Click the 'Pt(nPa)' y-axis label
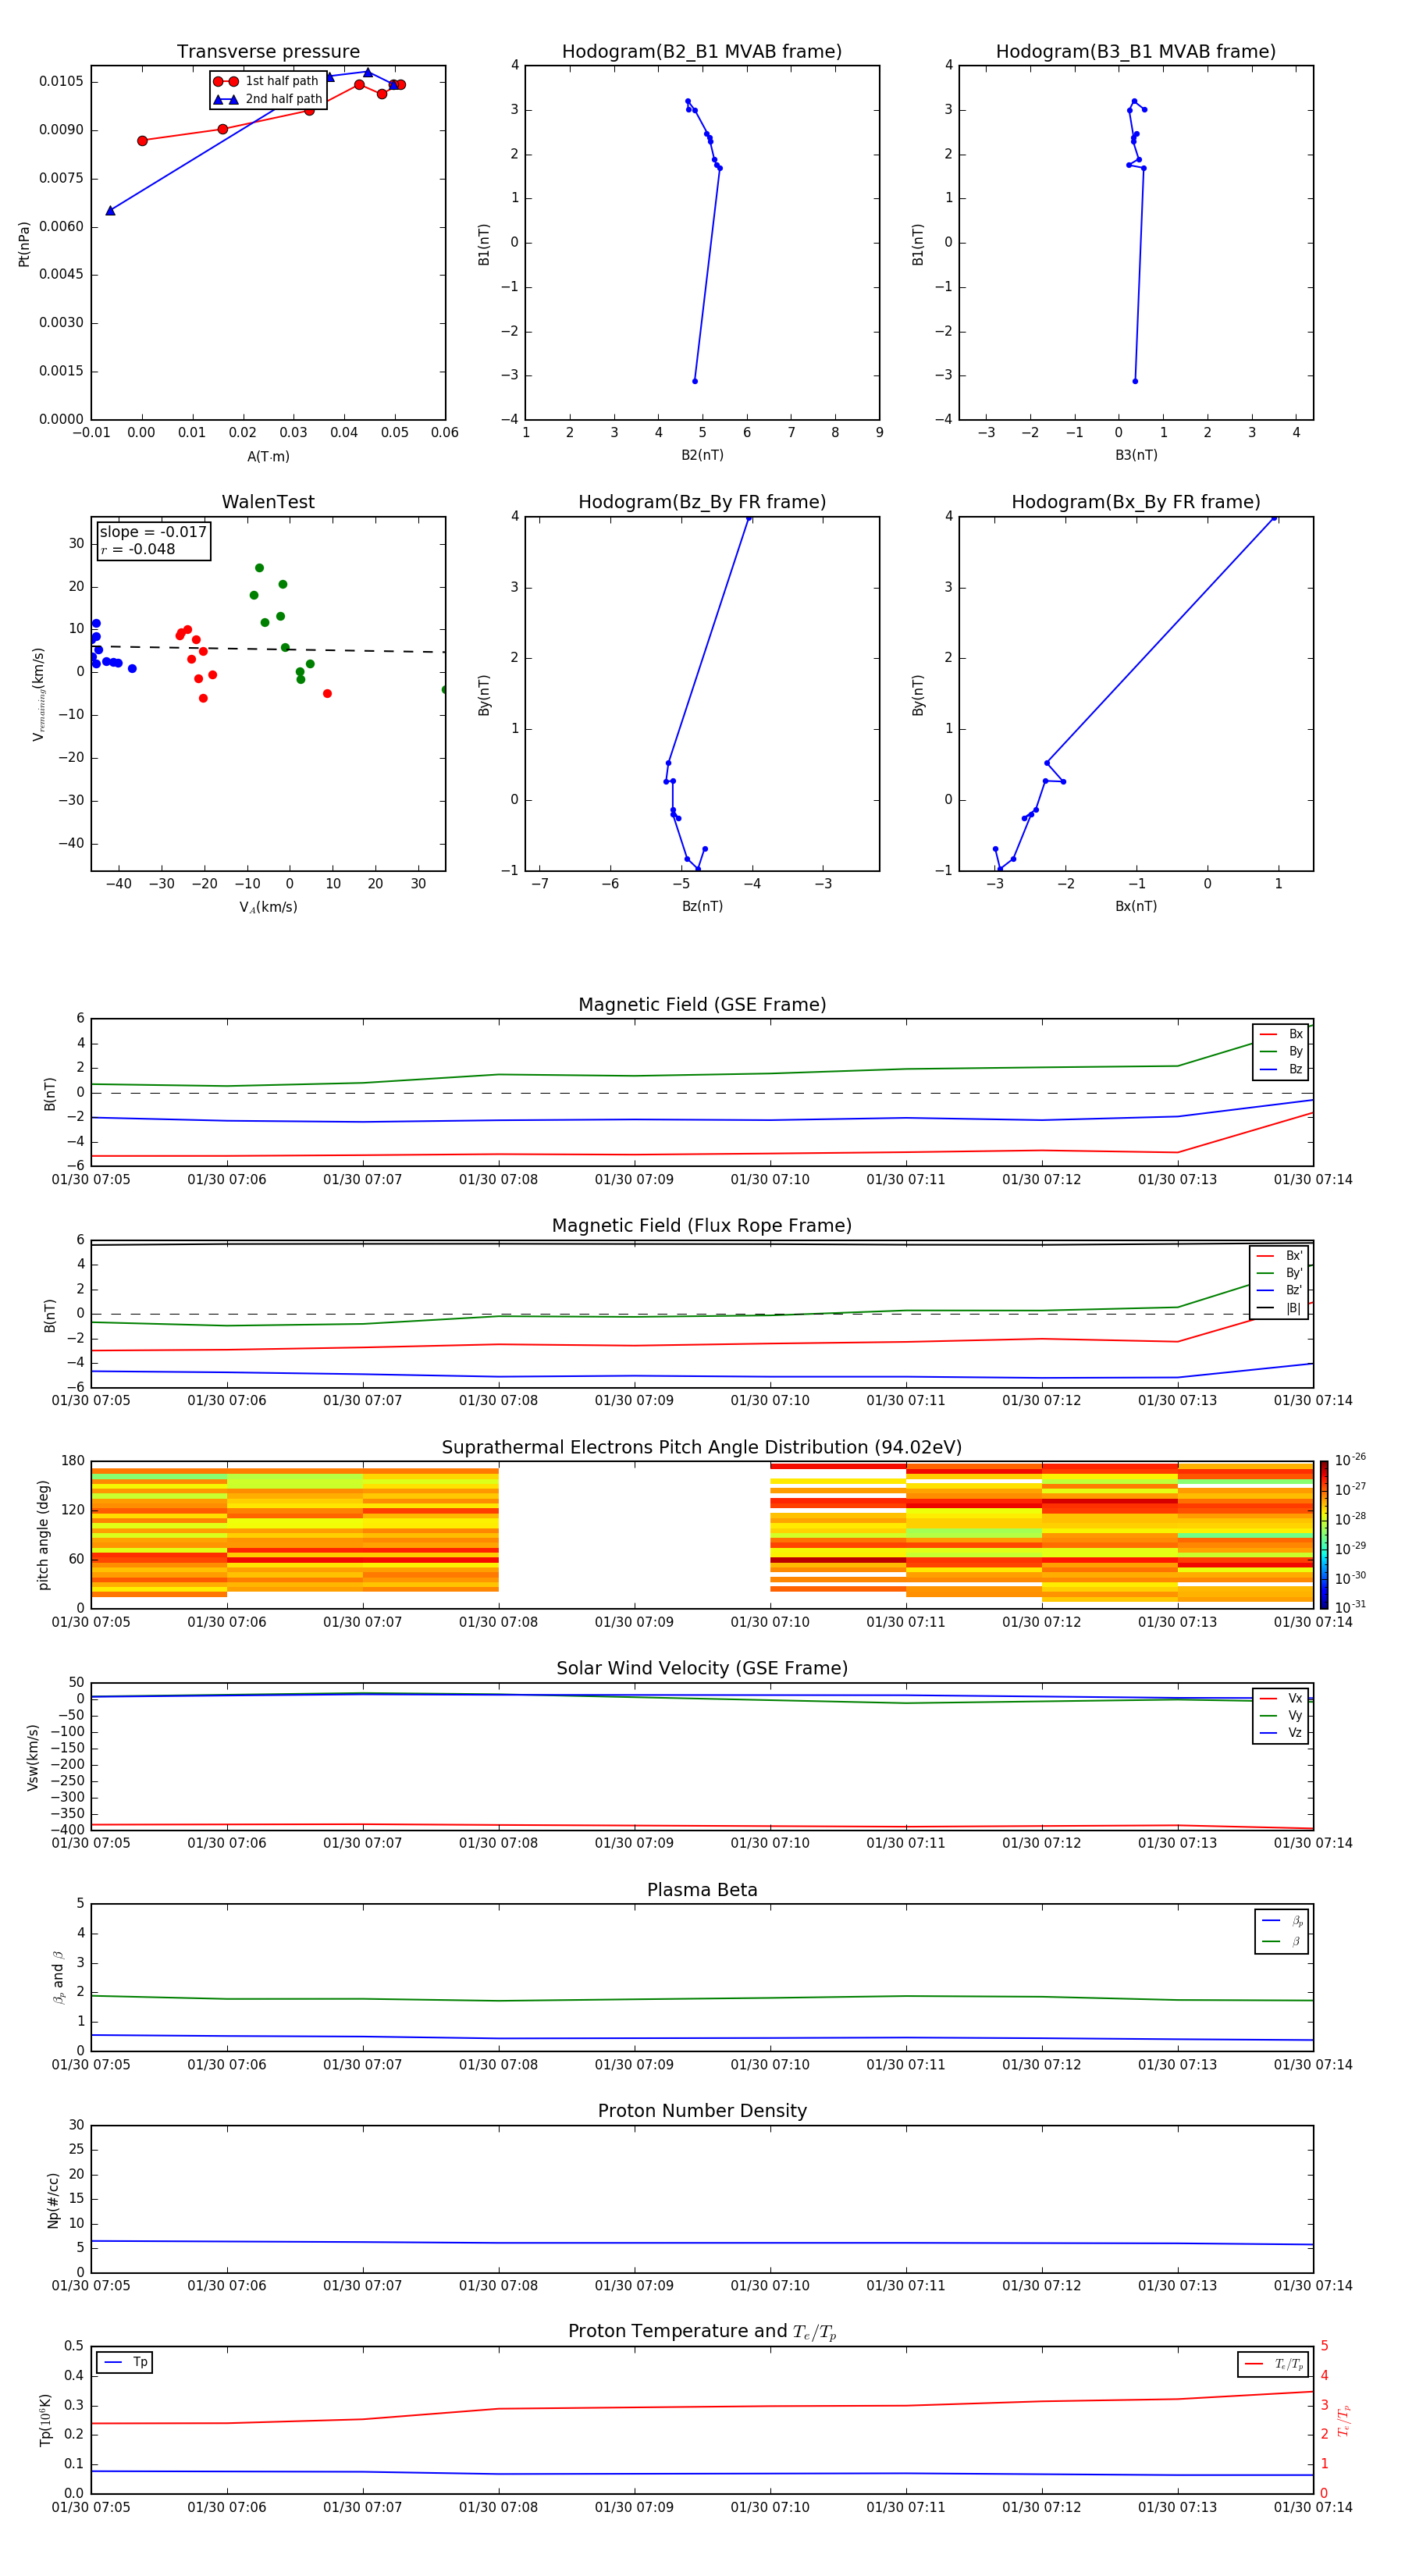The image size is (1405, 2576). tap(24, 243)
